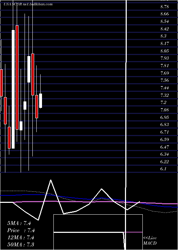Select the 7.93 price label

[164, 58]
